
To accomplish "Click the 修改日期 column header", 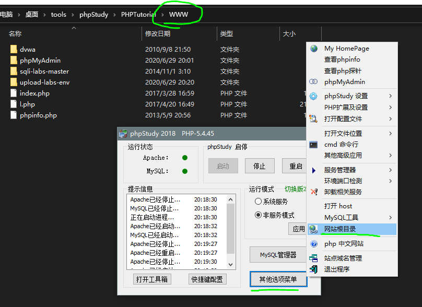I will [x=158, y=34].
